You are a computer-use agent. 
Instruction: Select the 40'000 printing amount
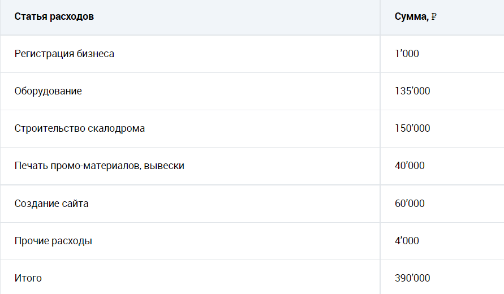pos(410,165)
